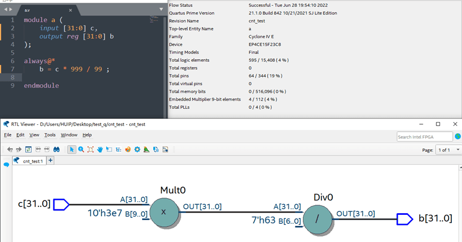Click the editor next tab arrow
Viewport: 462px width, 242px height.
(11, 10)
